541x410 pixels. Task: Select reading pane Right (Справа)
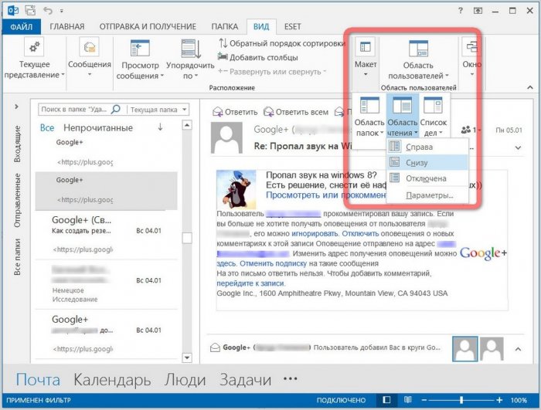(x=427, y=147)
